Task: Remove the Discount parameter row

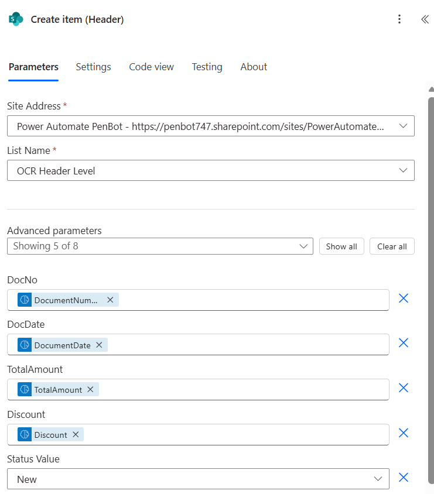Action: coord(403,433)
